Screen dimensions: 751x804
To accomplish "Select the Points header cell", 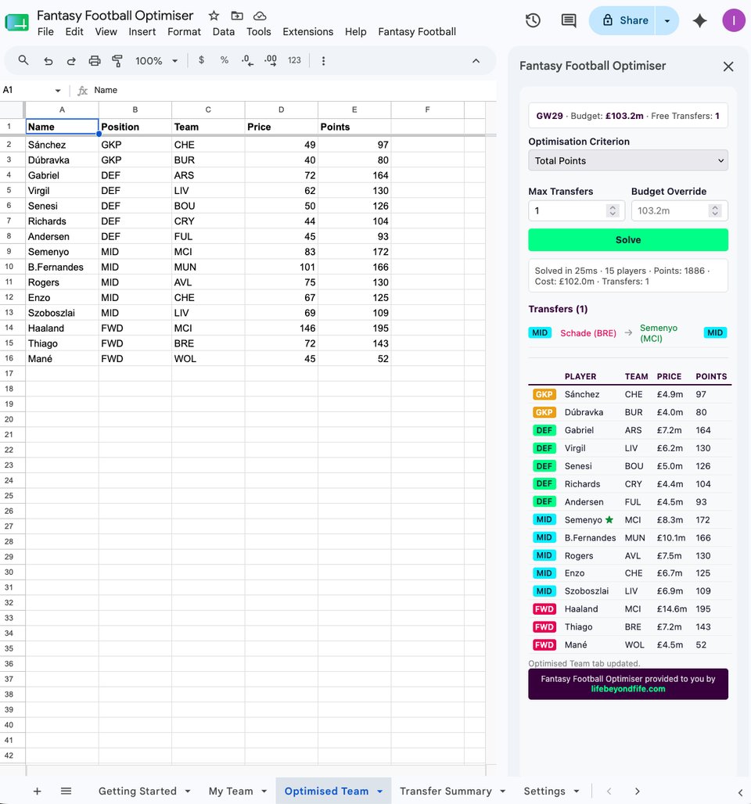I will (x=354, y=127).
